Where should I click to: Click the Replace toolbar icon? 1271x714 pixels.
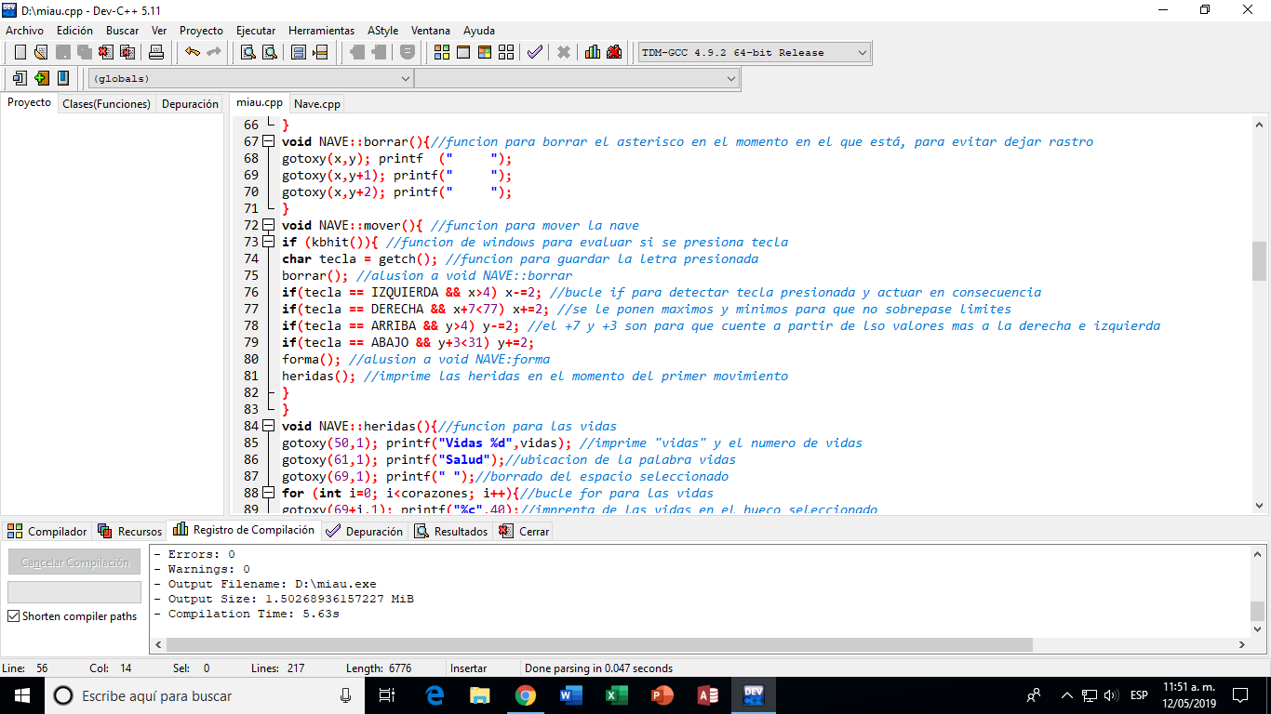(270, 52)
